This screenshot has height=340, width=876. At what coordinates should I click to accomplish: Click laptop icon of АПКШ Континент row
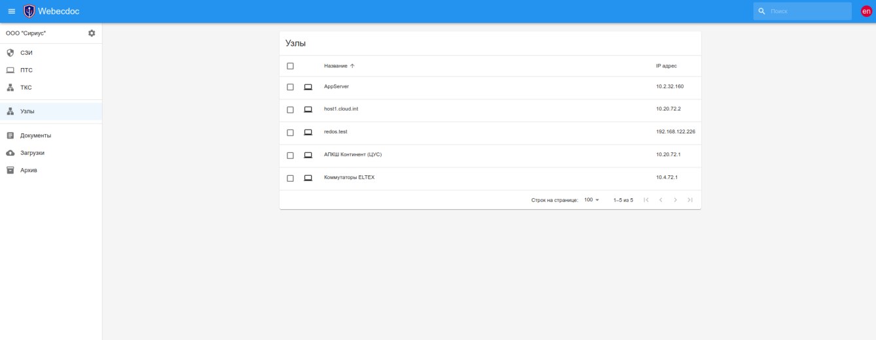308,155
